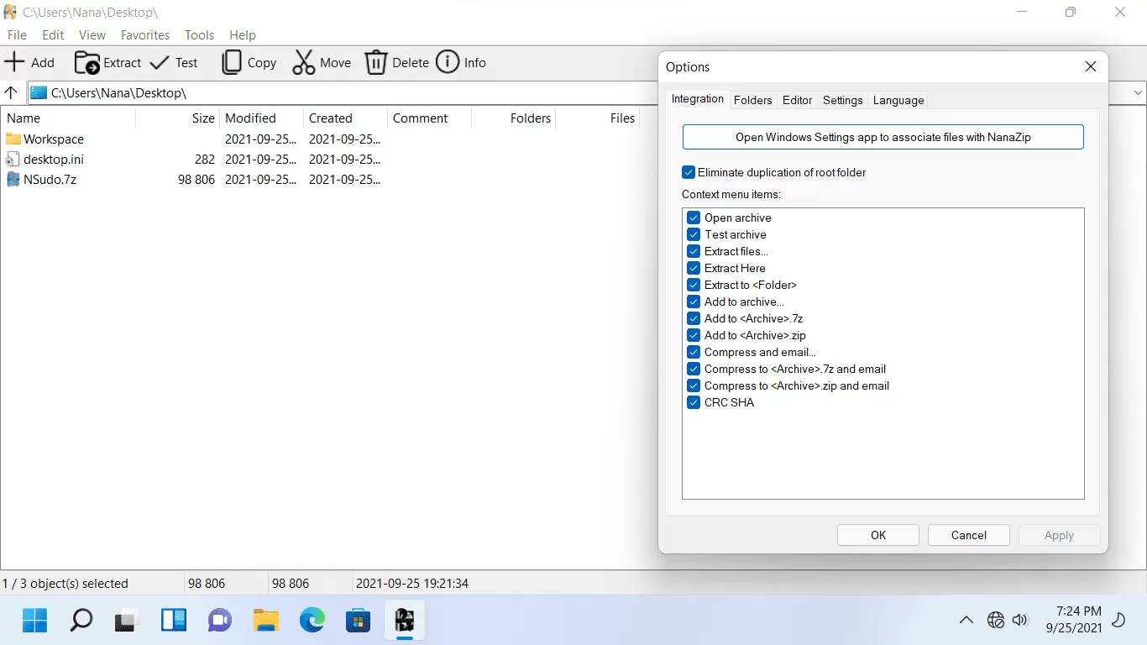The height and width of the screenshot is (645, 1147).
Task: Uncheck Eliminate duplication of root folder
Action: 689,172
